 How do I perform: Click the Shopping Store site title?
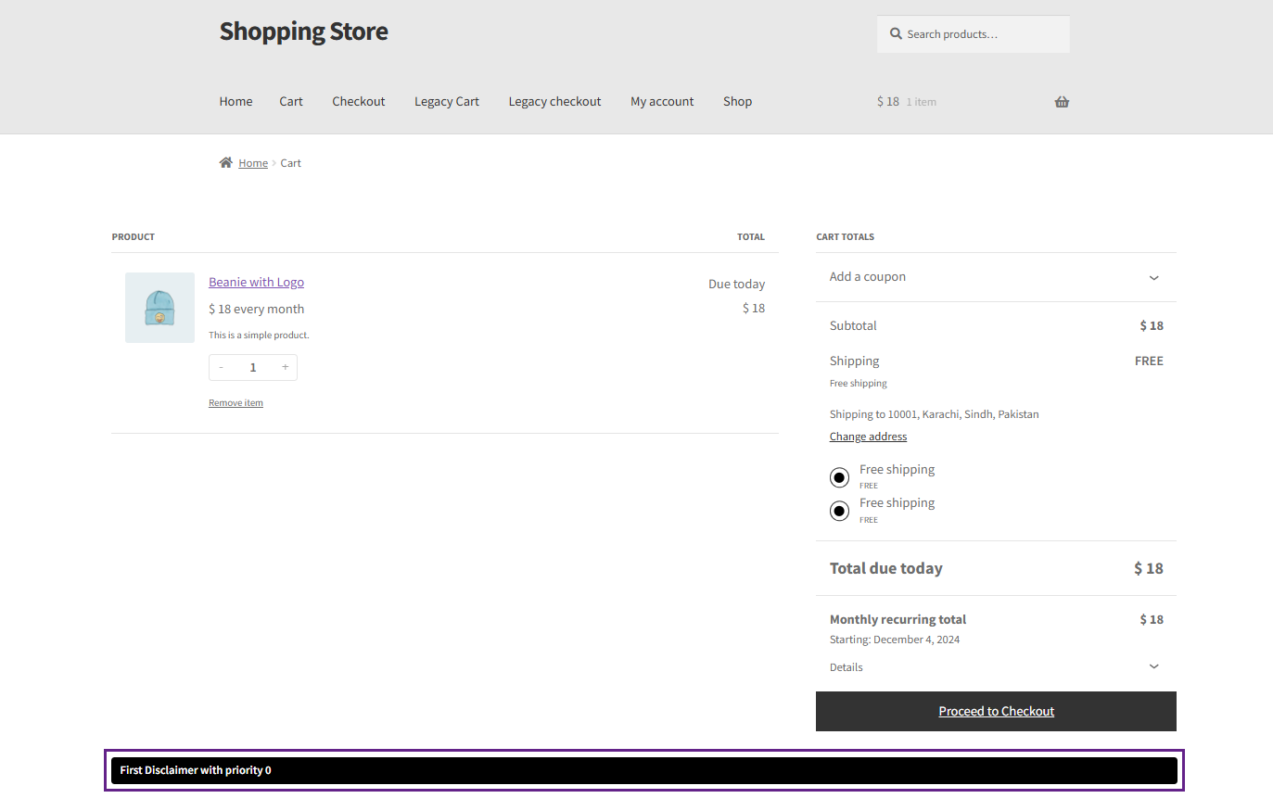pos(303,32)
